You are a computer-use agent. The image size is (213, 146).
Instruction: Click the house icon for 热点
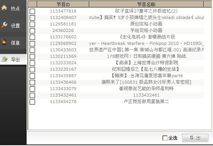click(x=4, y=8)
